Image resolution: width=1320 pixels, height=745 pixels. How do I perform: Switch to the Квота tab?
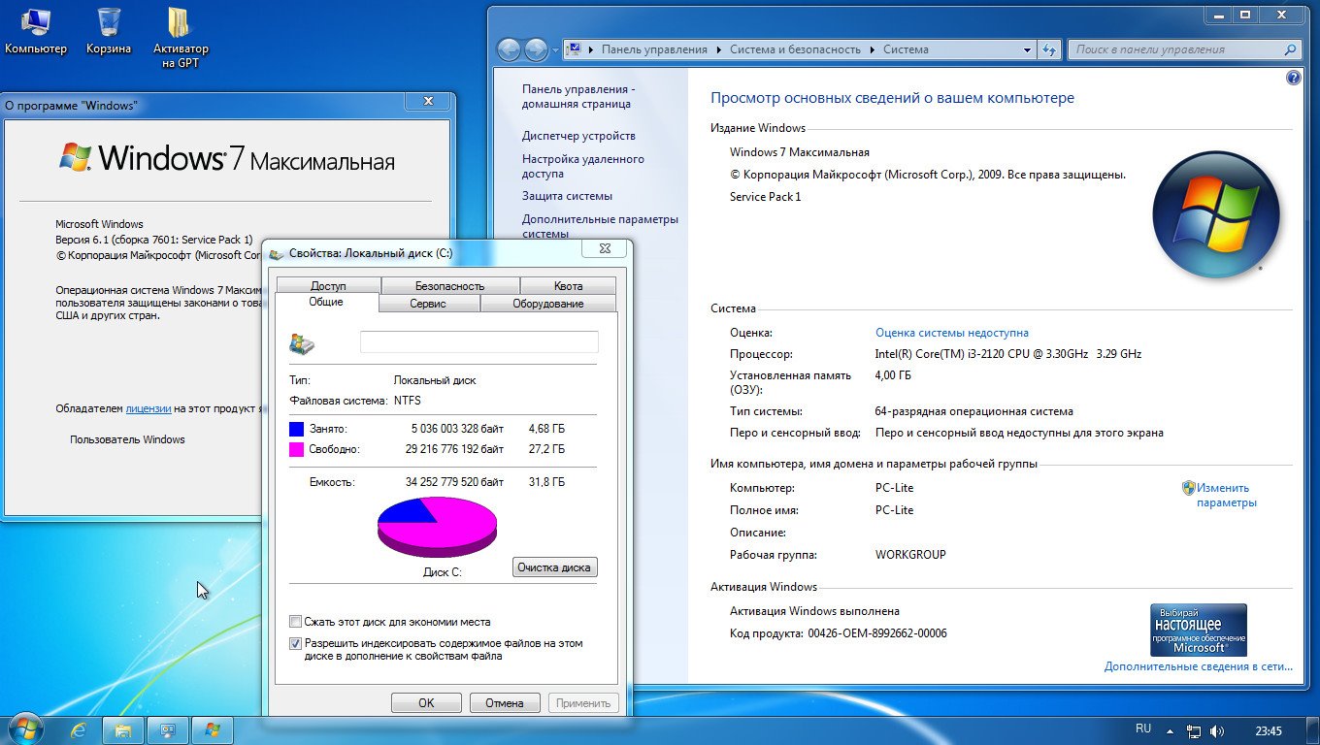(568, 286)
